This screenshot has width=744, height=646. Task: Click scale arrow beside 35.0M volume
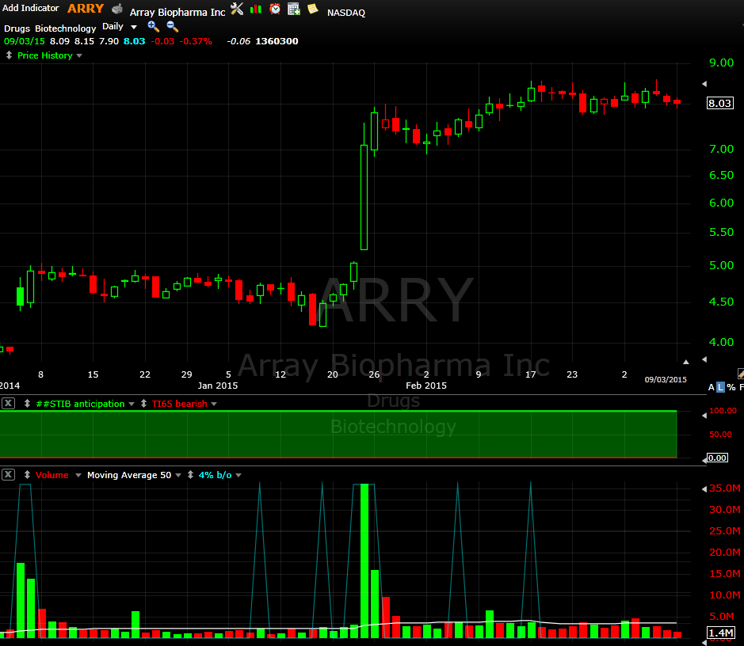pyautogui.click(x=704, y=489)
